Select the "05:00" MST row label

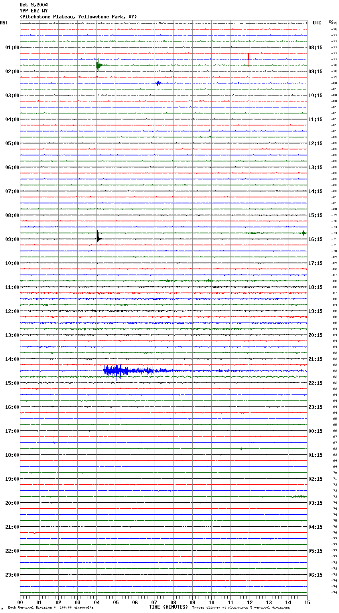tap(12, 143)
